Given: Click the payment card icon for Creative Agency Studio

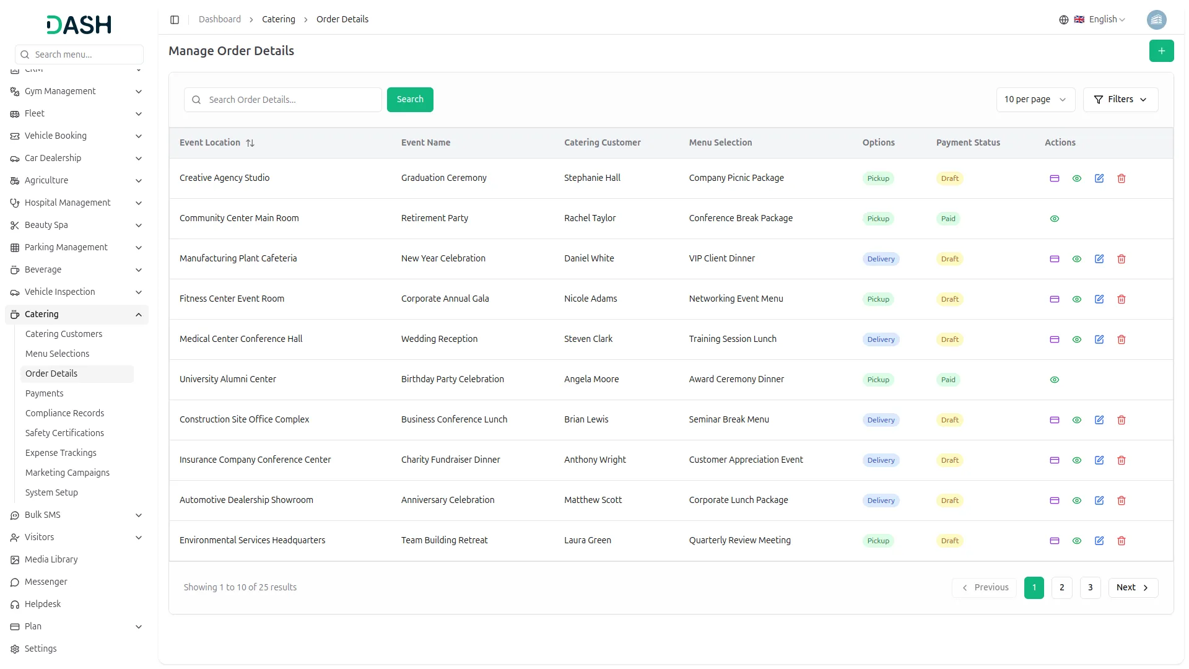Looking at the screenshot, I should point(1054,178).
